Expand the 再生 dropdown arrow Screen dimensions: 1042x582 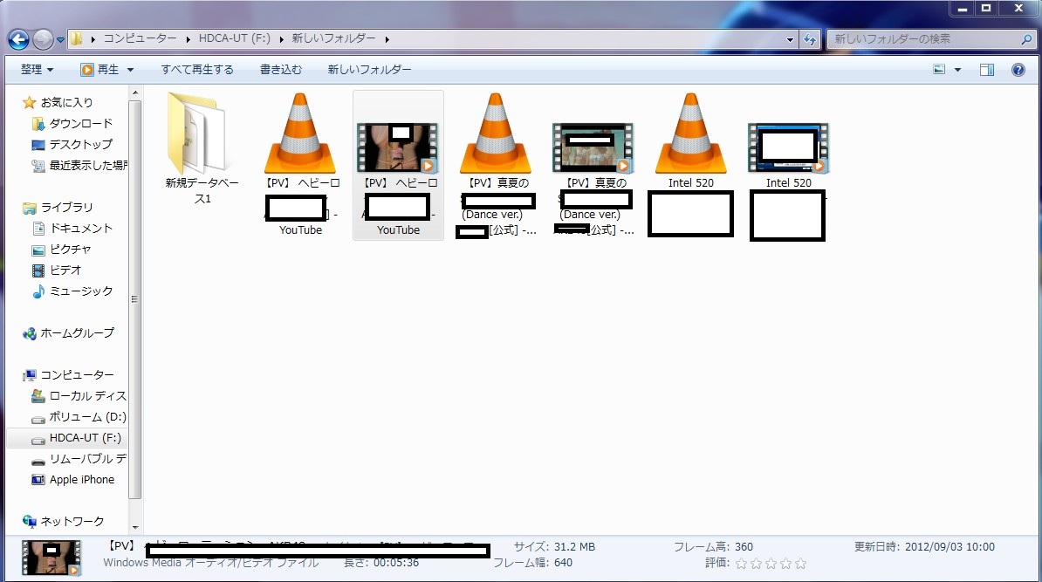(130, 70)
